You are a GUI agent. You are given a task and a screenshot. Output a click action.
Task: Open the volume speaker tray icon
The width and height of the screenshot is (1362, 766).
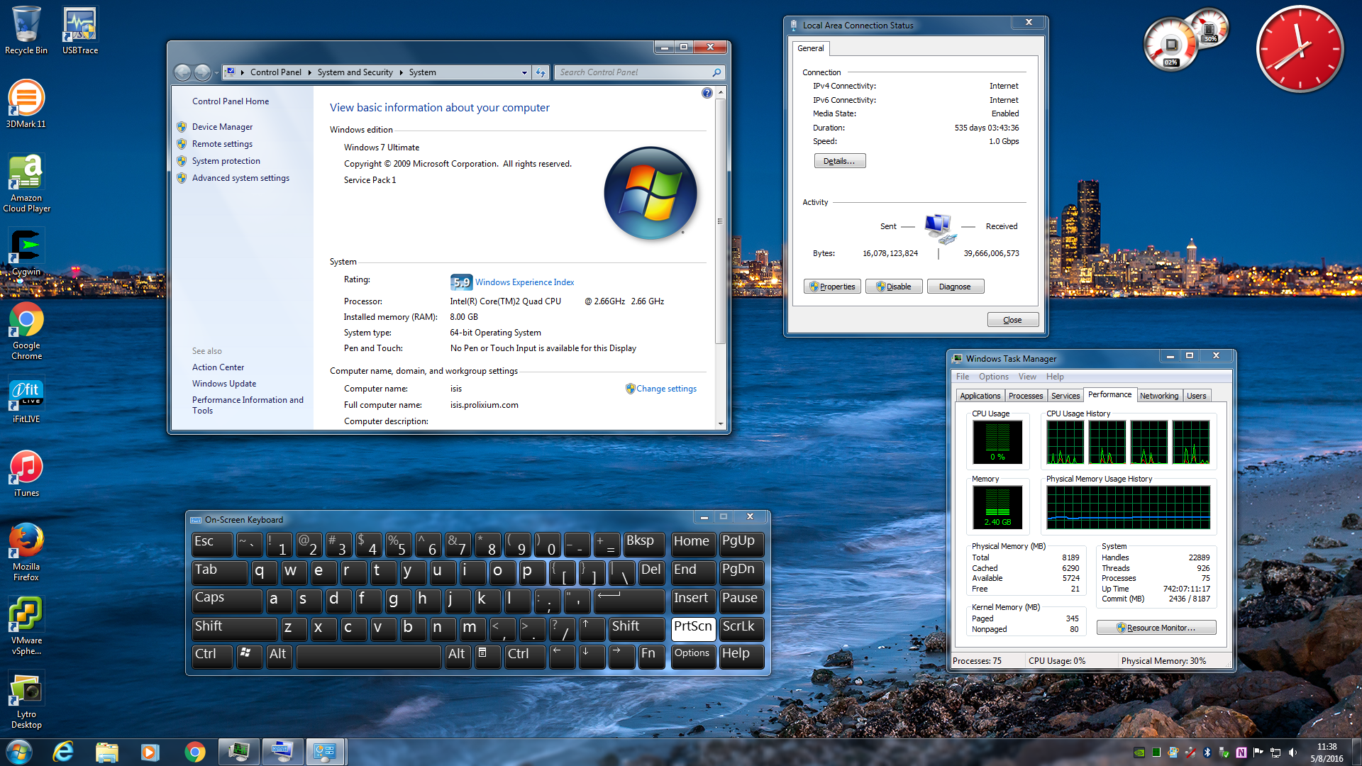(x=1292, y=753)
